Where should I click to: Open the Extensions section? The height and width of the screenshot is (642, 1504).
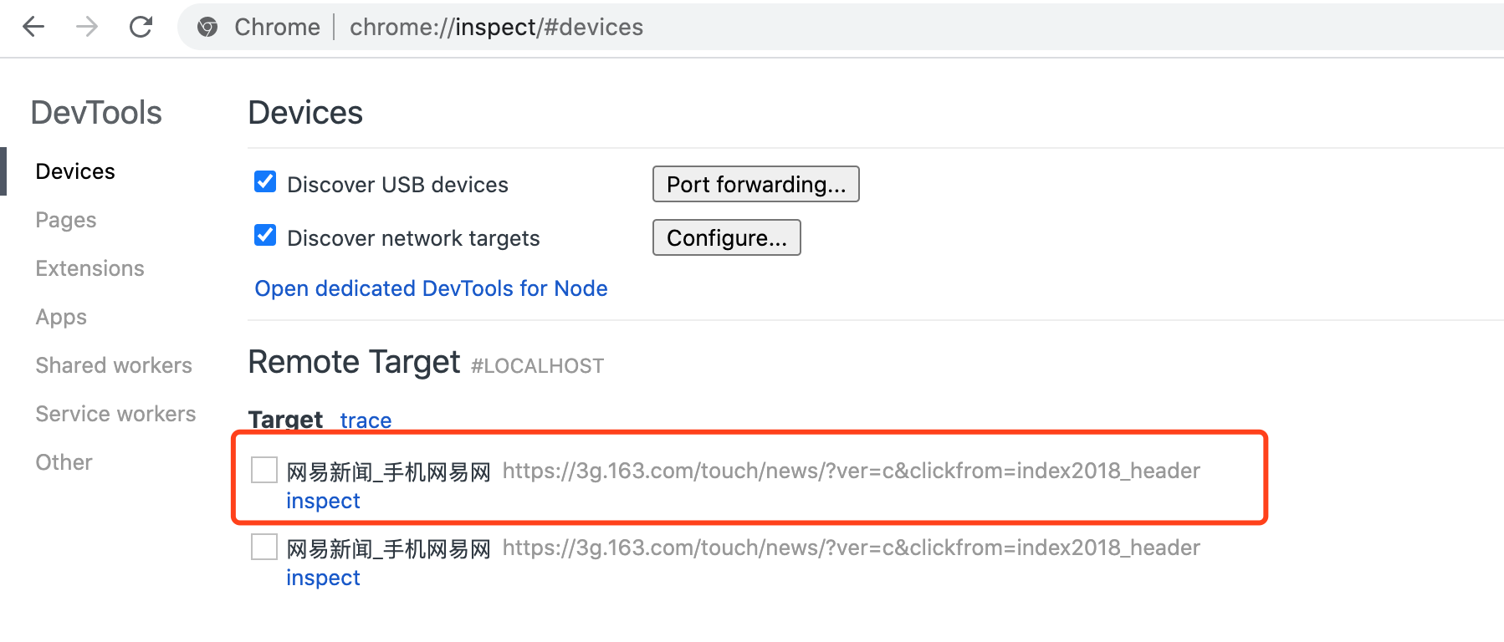click(90, 268)
